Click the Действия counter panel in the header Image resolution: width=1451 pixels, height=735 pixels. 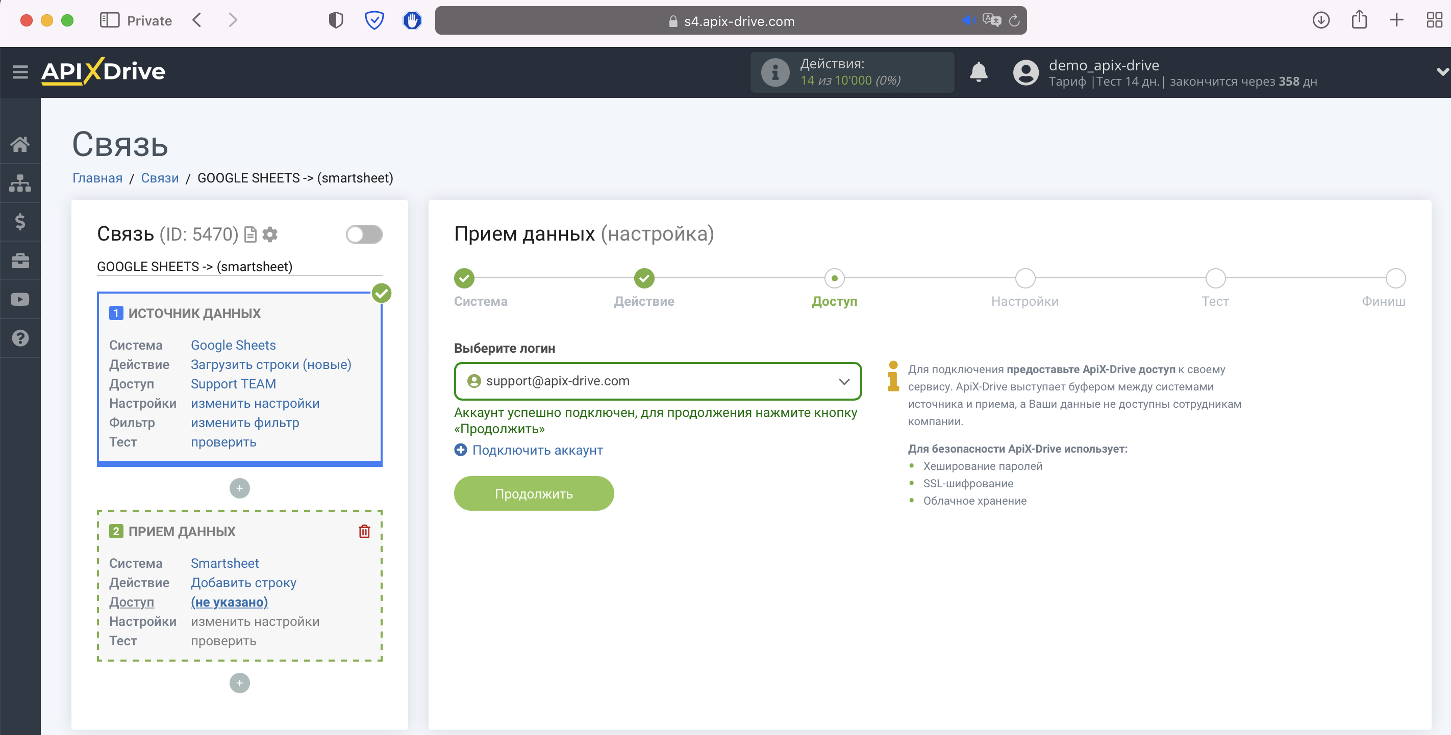852,72
